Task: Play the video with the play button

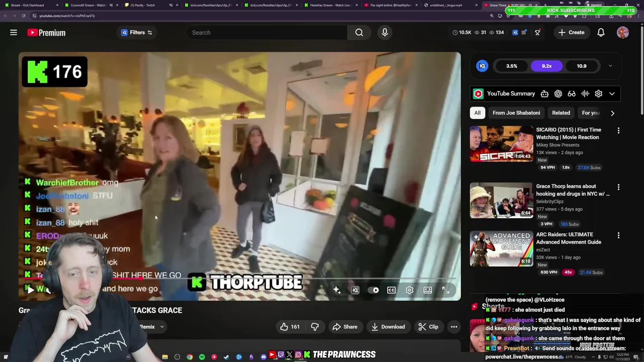Action: click(x=31, y=290)
